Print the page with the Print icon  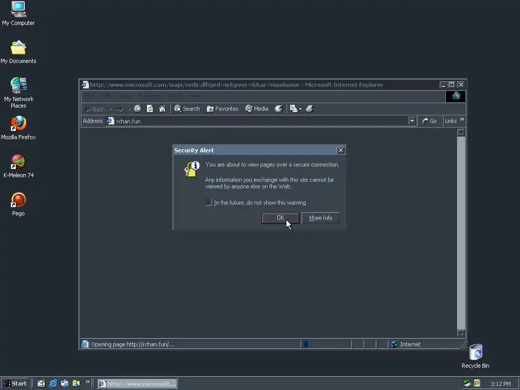(x=309, y=109)
